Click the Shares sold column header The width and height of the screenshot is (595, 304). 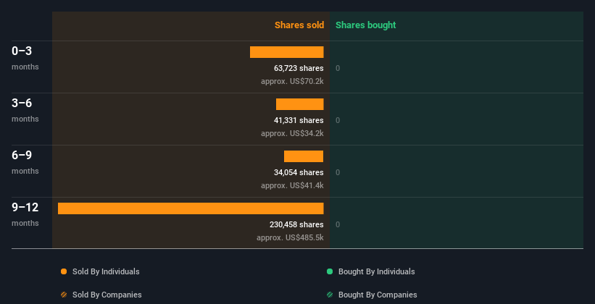(299, 25)
